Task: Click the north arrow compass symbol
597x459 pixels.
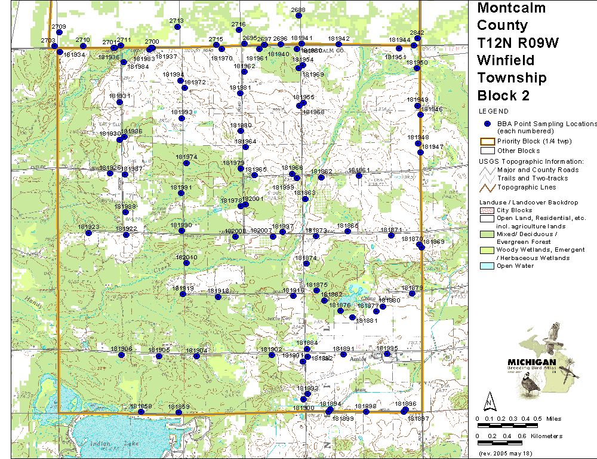Action: 490,400
